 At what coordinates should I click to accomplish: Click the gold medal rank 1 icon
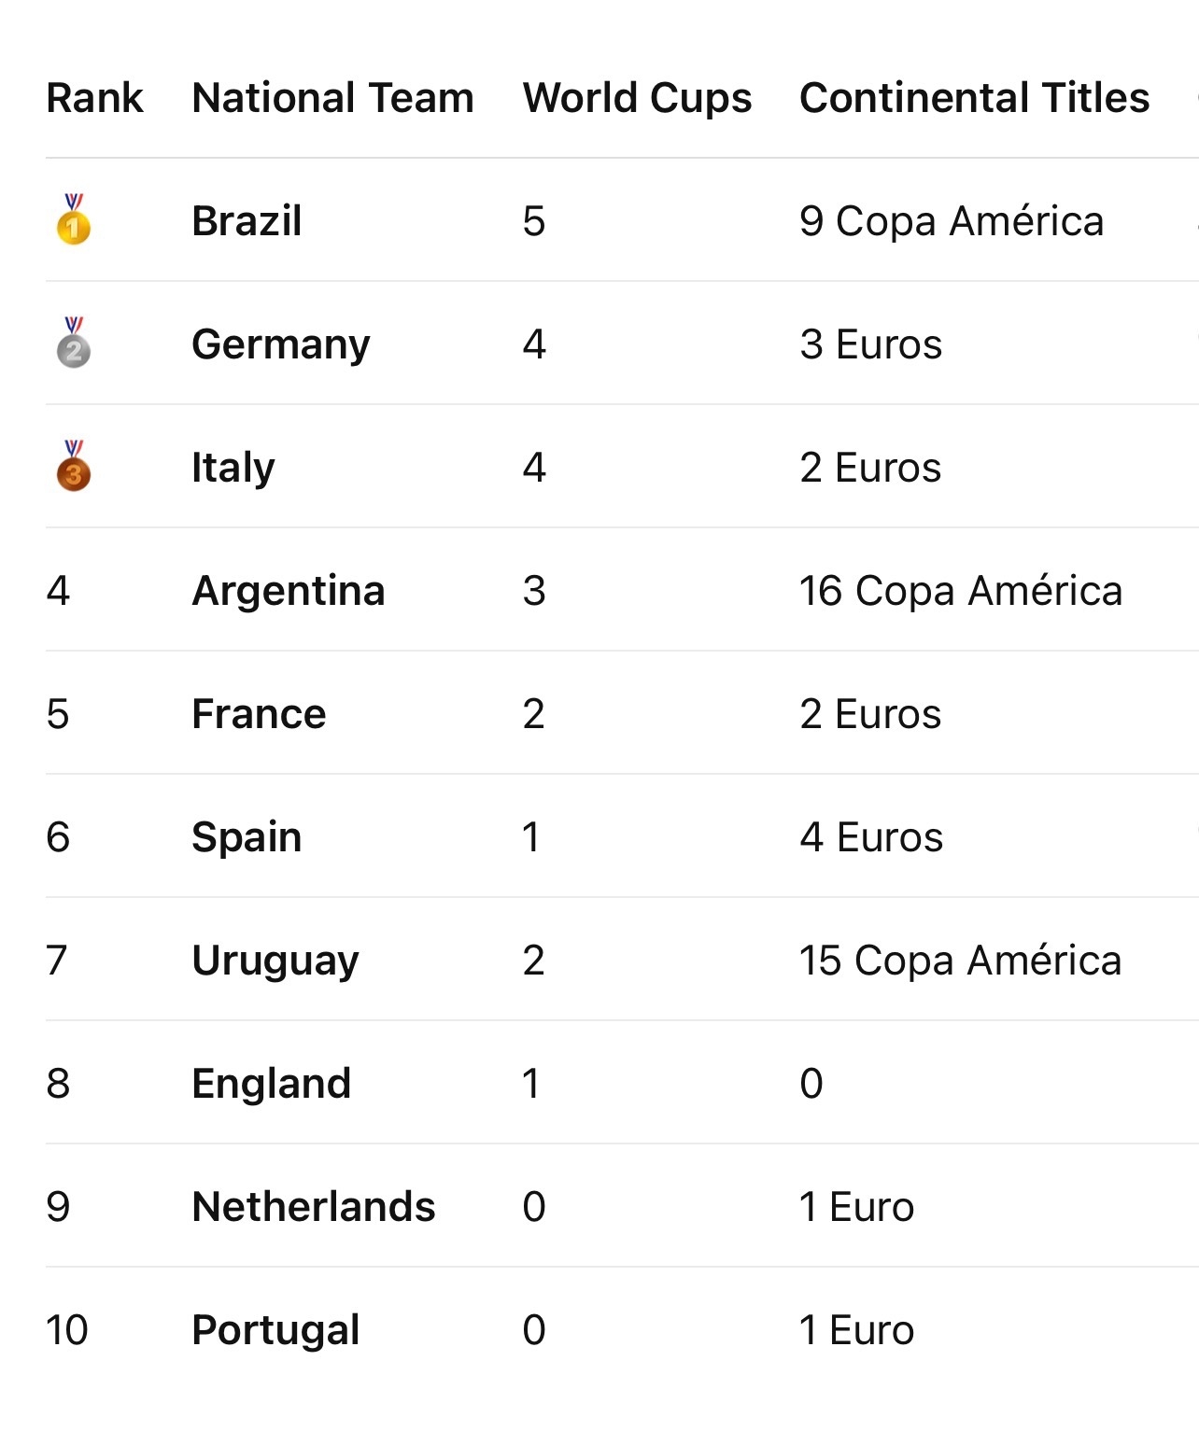(x=74, y=219)
